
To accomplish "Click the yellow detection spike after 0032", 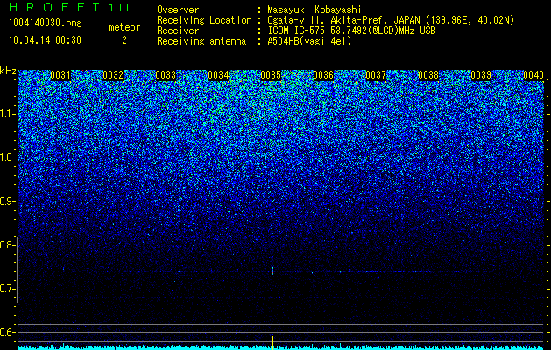I will [x=138, y=345].
